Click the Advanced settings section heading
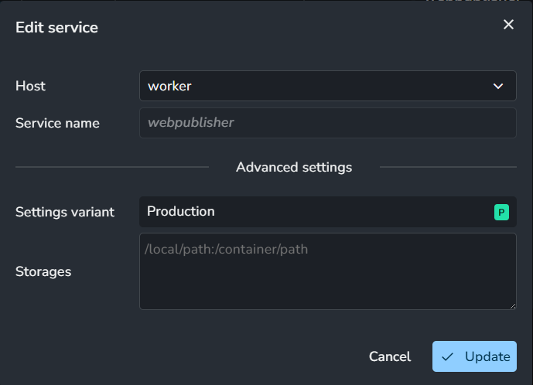533x385 pixels. [294, 167]
